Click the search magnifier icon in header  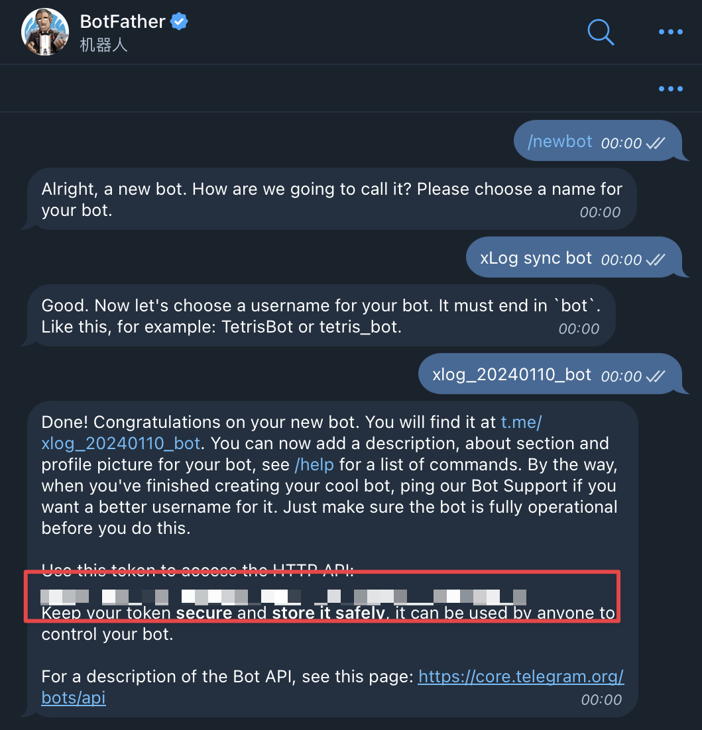[x=601, y=32]
